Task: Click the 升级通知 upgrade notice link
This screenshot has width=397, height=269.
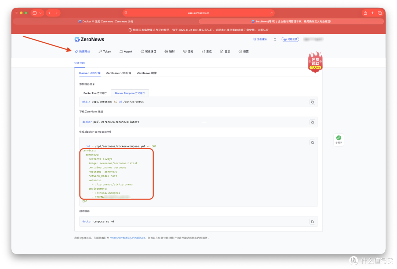Action: coord(260,39)
